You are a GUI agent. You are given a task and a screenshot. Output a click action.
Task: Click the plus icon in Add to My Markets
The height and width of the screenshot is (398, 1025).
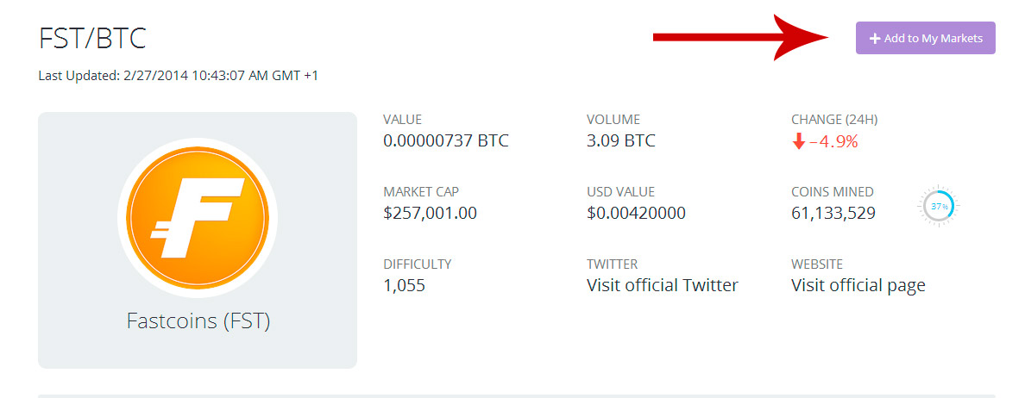[875, 39]
